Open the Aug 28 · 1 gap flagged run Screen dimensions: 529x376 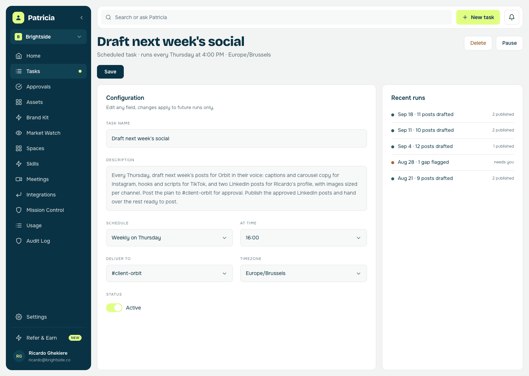pos(453,162)
